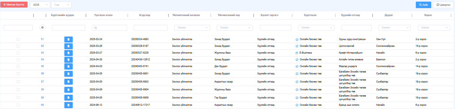
Task: Open the Сар month dropdown
Action: click(61, 5)
